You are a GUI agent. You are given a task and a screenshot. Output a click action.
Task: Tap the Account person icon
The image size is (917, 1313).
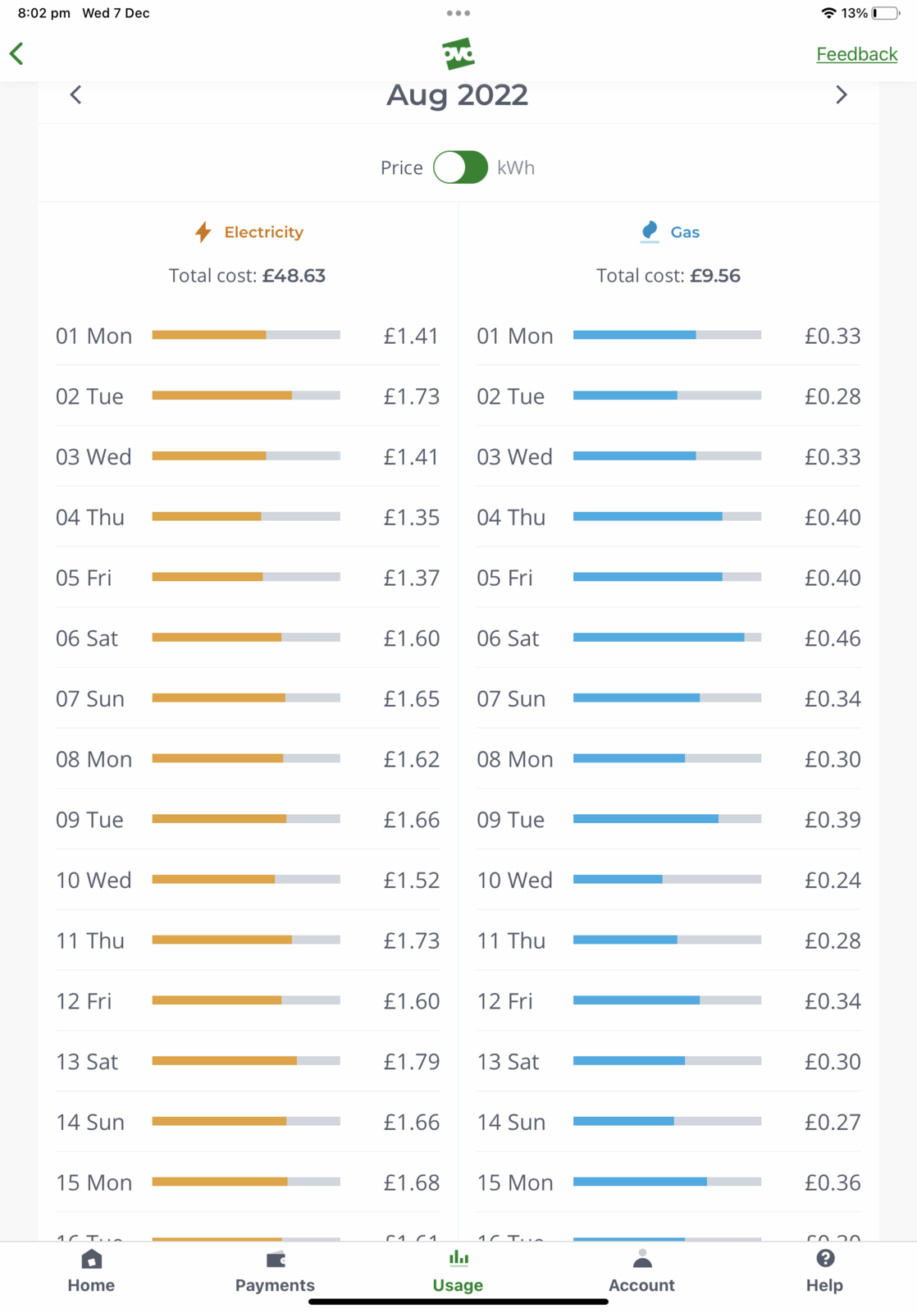642,1259
